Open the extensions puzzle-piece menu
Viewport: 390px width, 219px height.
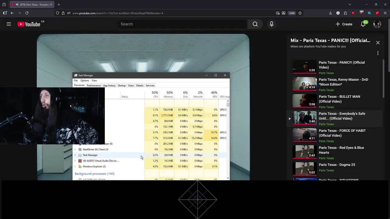(345, 13)
